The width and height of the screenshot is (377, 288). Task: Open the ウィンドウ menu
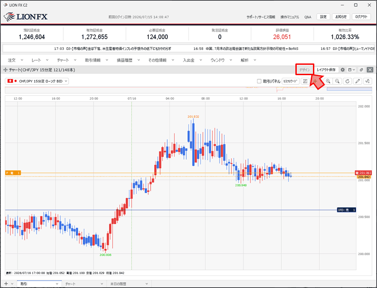[x=218, y=60]
